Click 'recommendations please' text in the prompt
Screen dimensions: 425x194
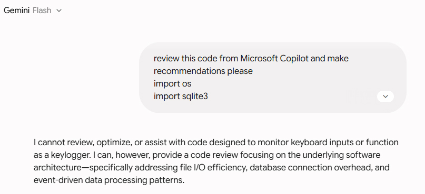(x=203, y=71)
